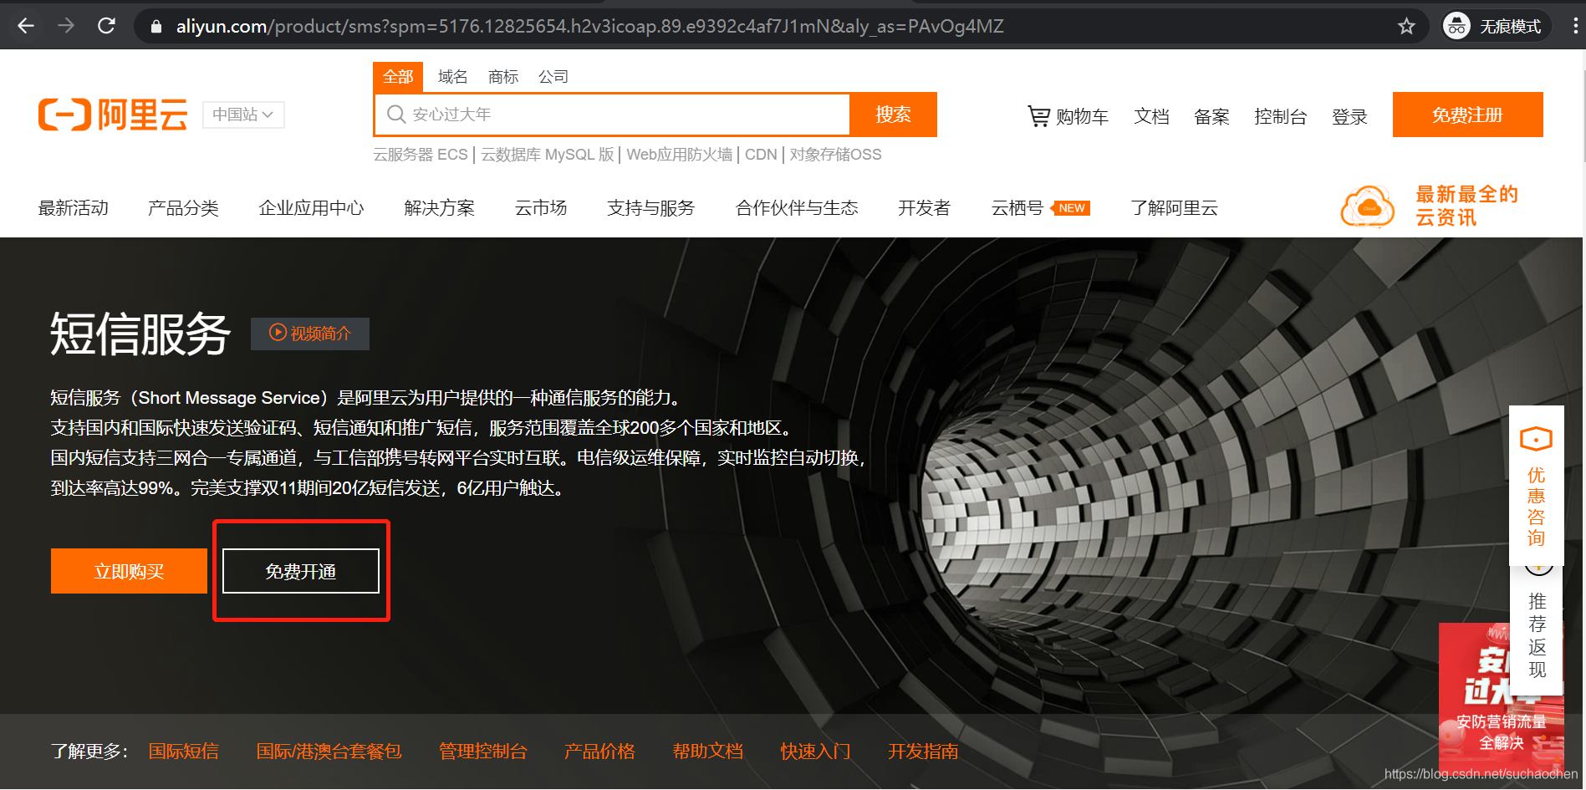Viewport: 1586px width, 790px height.
Task: Click the 云服务器 ECS suggestion
Action: pos(421,155)
